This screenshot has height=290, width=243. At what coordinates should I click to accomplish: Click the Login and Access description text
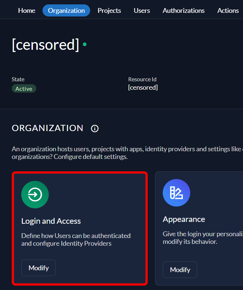pos(76,239)
